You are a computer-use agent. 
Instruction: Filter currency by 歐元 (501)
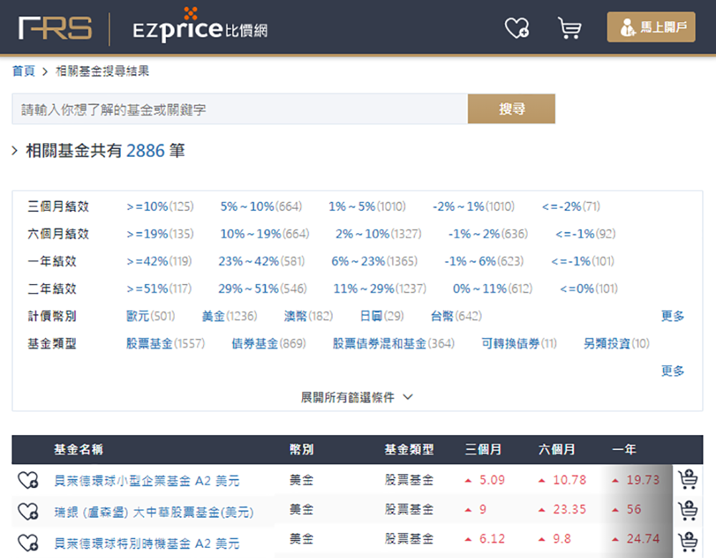(150, 316)
